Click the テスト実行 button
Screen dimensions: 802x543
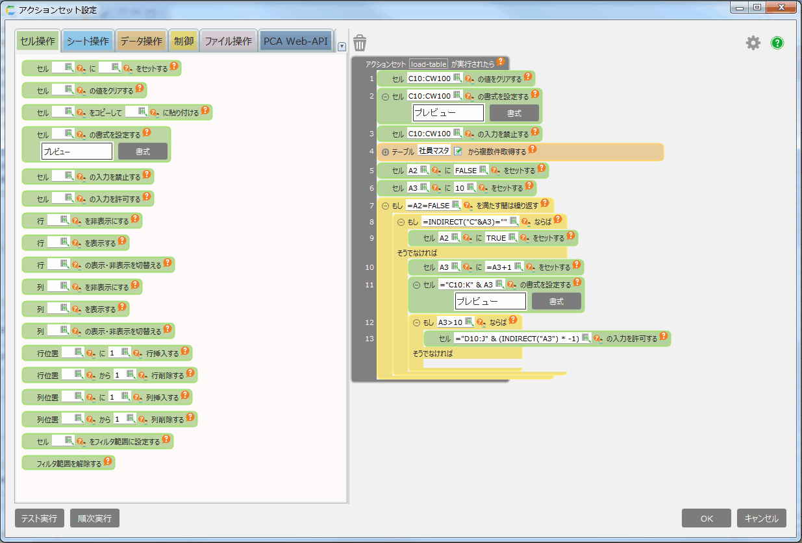(x=39, y=518)
